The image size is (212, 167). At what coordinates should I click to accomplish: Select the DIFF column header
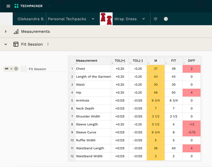(191, 60)
